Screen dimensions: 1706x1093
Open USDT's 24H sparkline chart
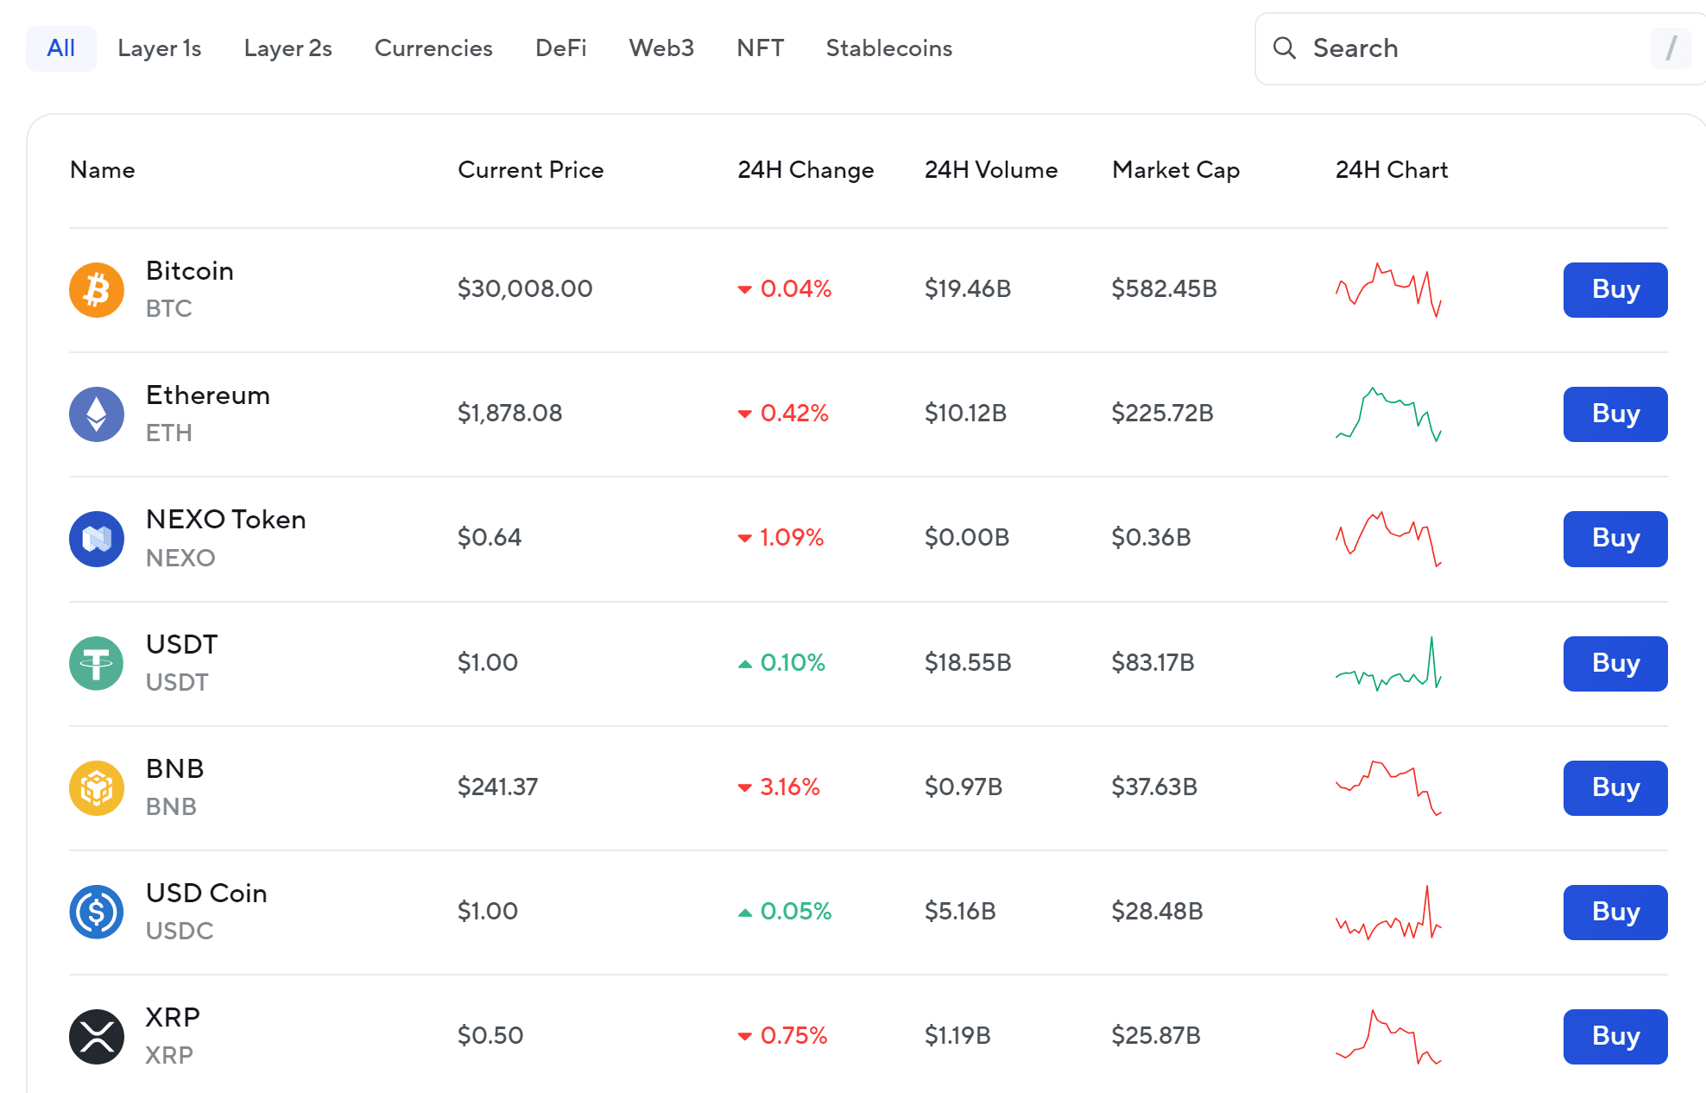click(x=1388, y=663)
